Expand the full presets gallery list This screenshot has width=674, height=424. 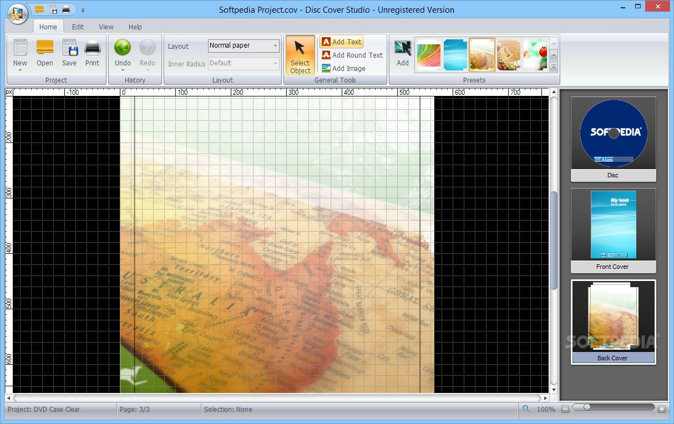coord(554,67)
